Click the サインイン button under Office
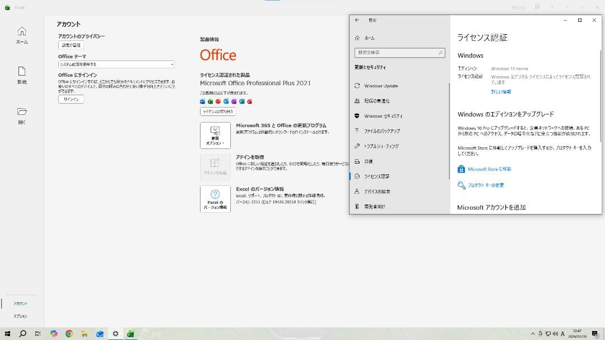Image resolution: width=605 pixels, height=340 pixels. click(x=71, y=99)
